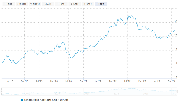The image size is (180, 104).
Task: Show year-to-date 2024 range
Action: pos(48,4)
